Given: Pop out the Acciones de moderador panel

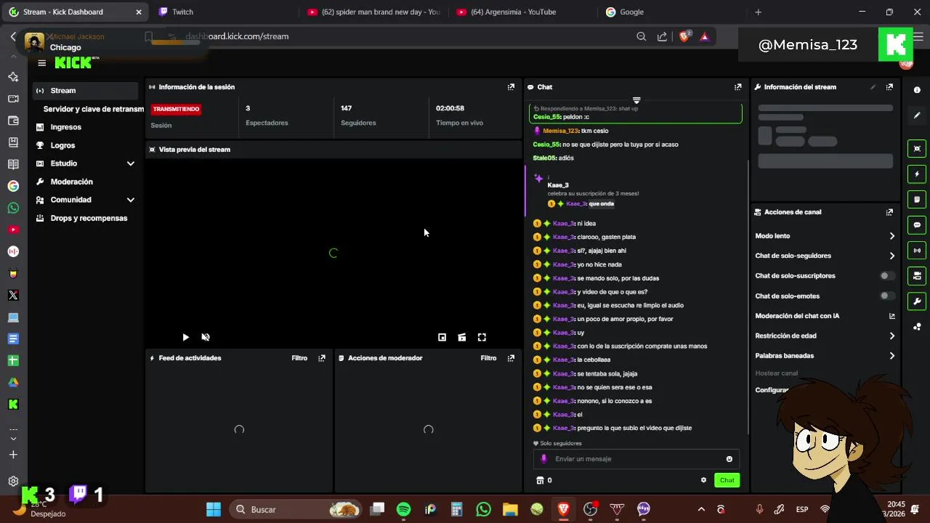Looking at the screenshot, I should click(511, 358).
